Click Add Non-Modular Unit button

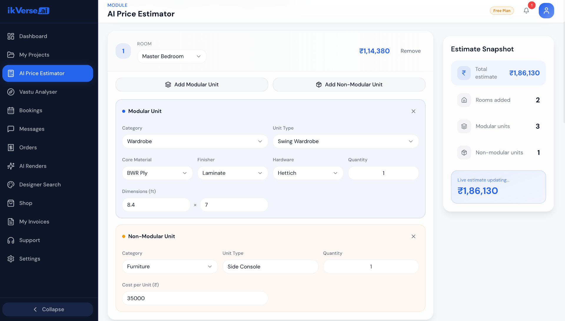349,84
